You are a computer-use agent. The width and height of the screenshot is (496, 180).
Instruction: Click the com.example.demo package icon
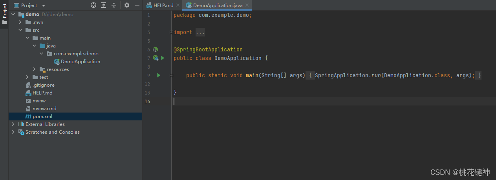click(x=49, y=54)
